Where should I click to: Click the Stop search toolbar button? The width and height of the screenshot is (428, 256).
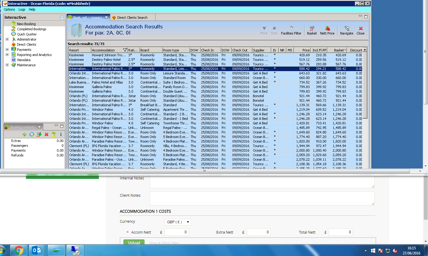[274, 31]
